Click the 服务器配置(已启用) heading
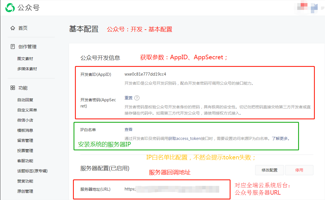The width and height of the screenshot is (325, 200). [105, 168]
